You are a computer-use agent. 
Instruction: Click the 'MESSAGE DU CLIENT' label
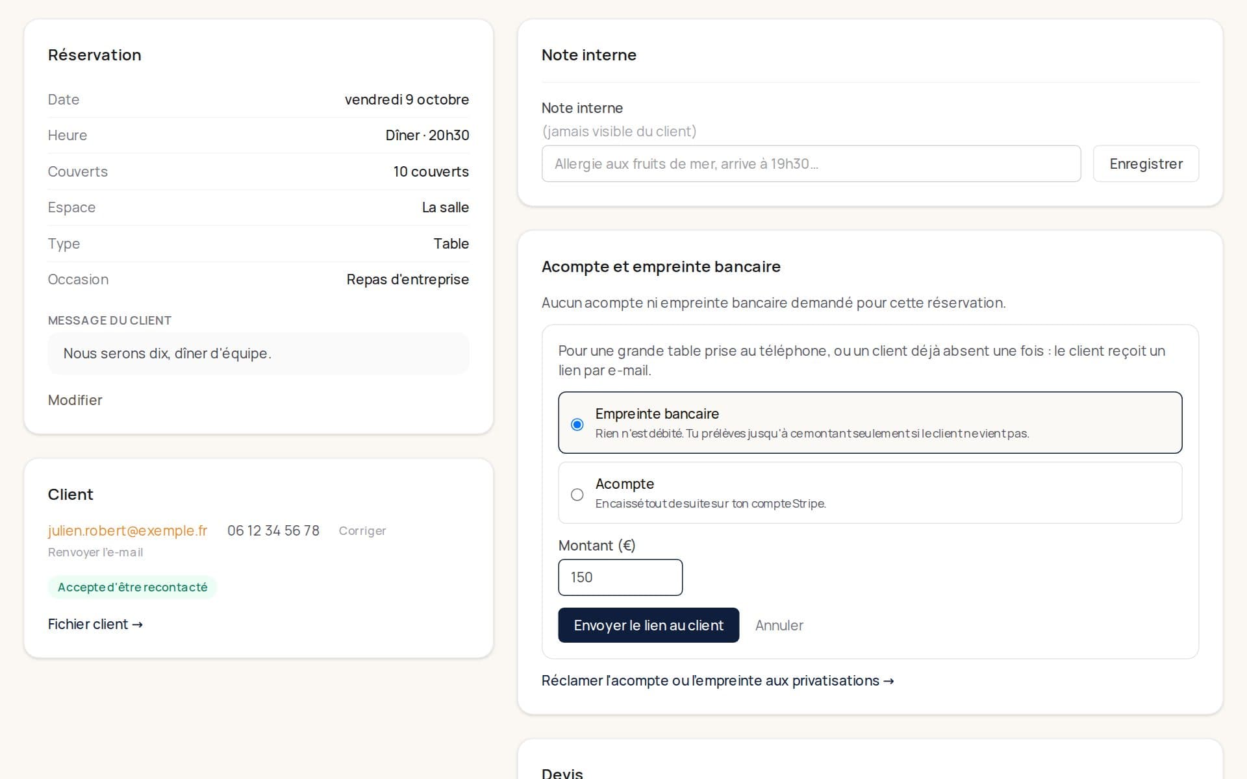click(110, 320)
